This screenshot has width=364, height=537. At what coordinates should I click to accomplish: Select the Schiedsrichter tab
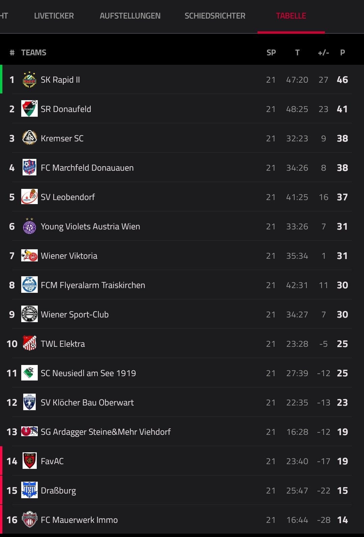click(215, 16)
